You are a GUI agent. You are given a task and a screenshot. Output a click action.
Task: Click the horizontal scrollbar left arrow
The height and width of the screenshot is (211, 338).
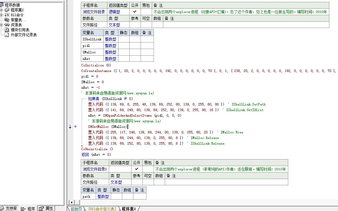pos(71,202)
